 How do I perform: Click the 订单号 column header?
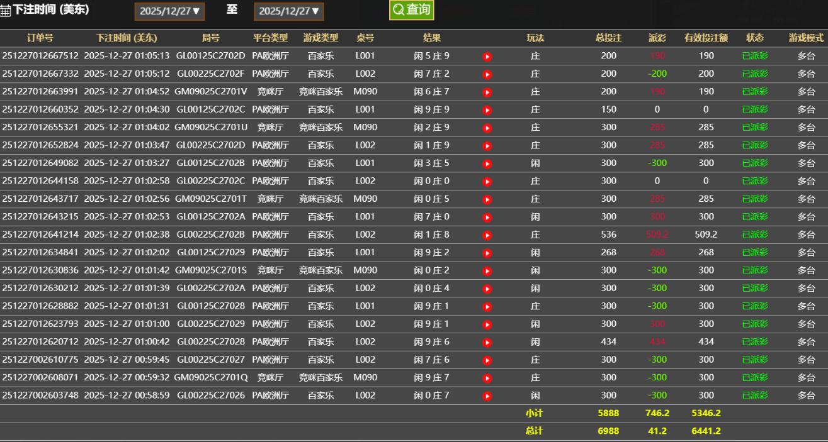(40, 38)
